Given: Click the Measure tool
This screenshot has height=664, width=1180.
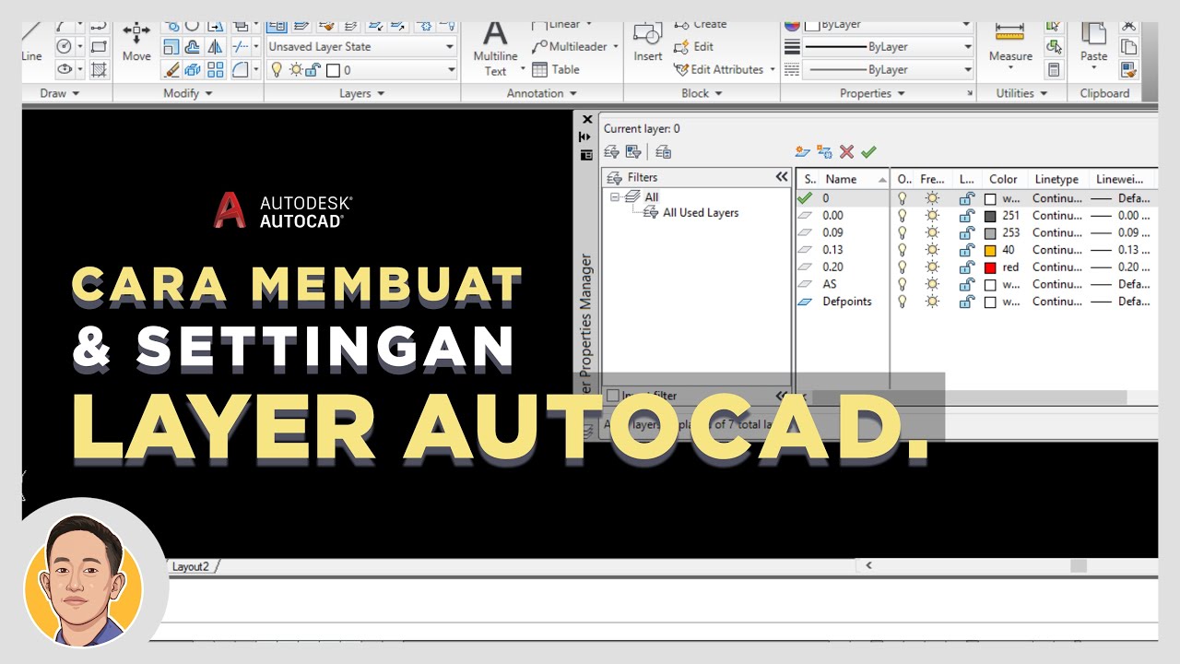Looking at the screenshot, I should (x=1010, y=44).
